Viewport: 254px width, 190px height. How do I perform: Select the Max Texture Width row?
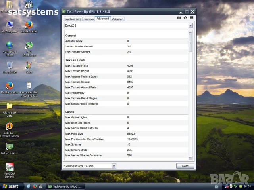coord(126,66)
